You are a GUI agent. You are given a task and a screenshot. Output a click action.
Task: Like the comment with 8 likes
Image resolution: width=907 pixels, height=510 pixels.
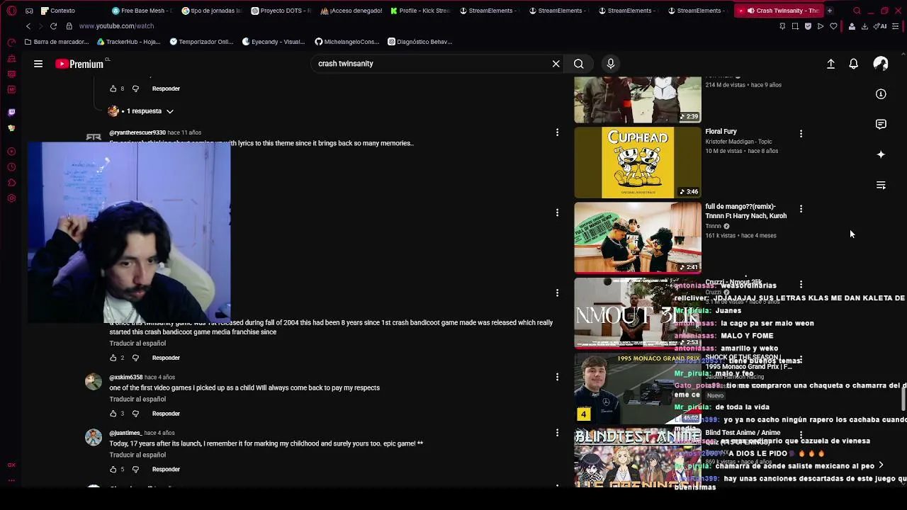pyautogui.click(x=113, y=89)
